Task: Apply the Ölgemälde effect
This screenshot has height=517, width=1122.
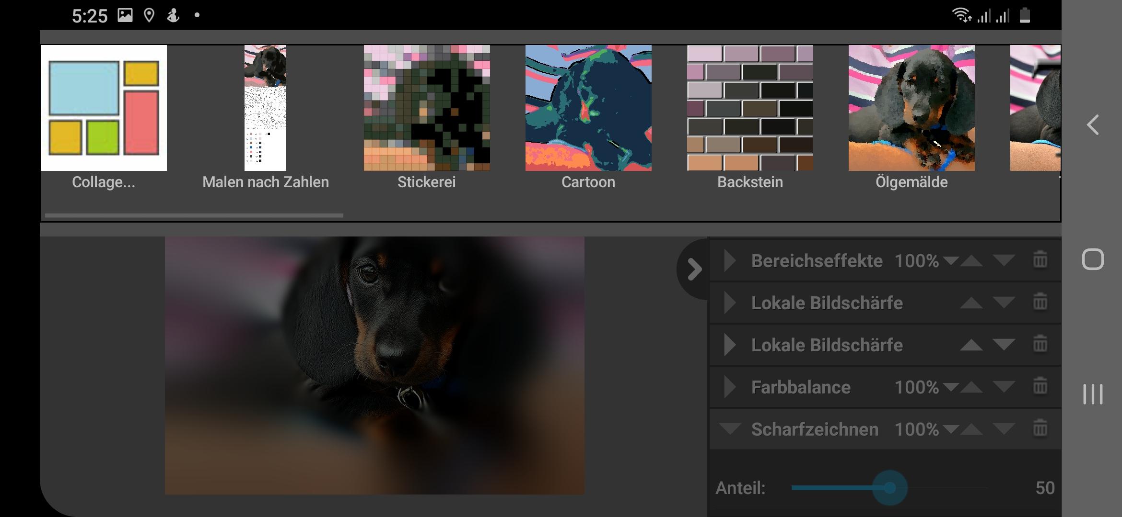Action: (x=912, y=108)
